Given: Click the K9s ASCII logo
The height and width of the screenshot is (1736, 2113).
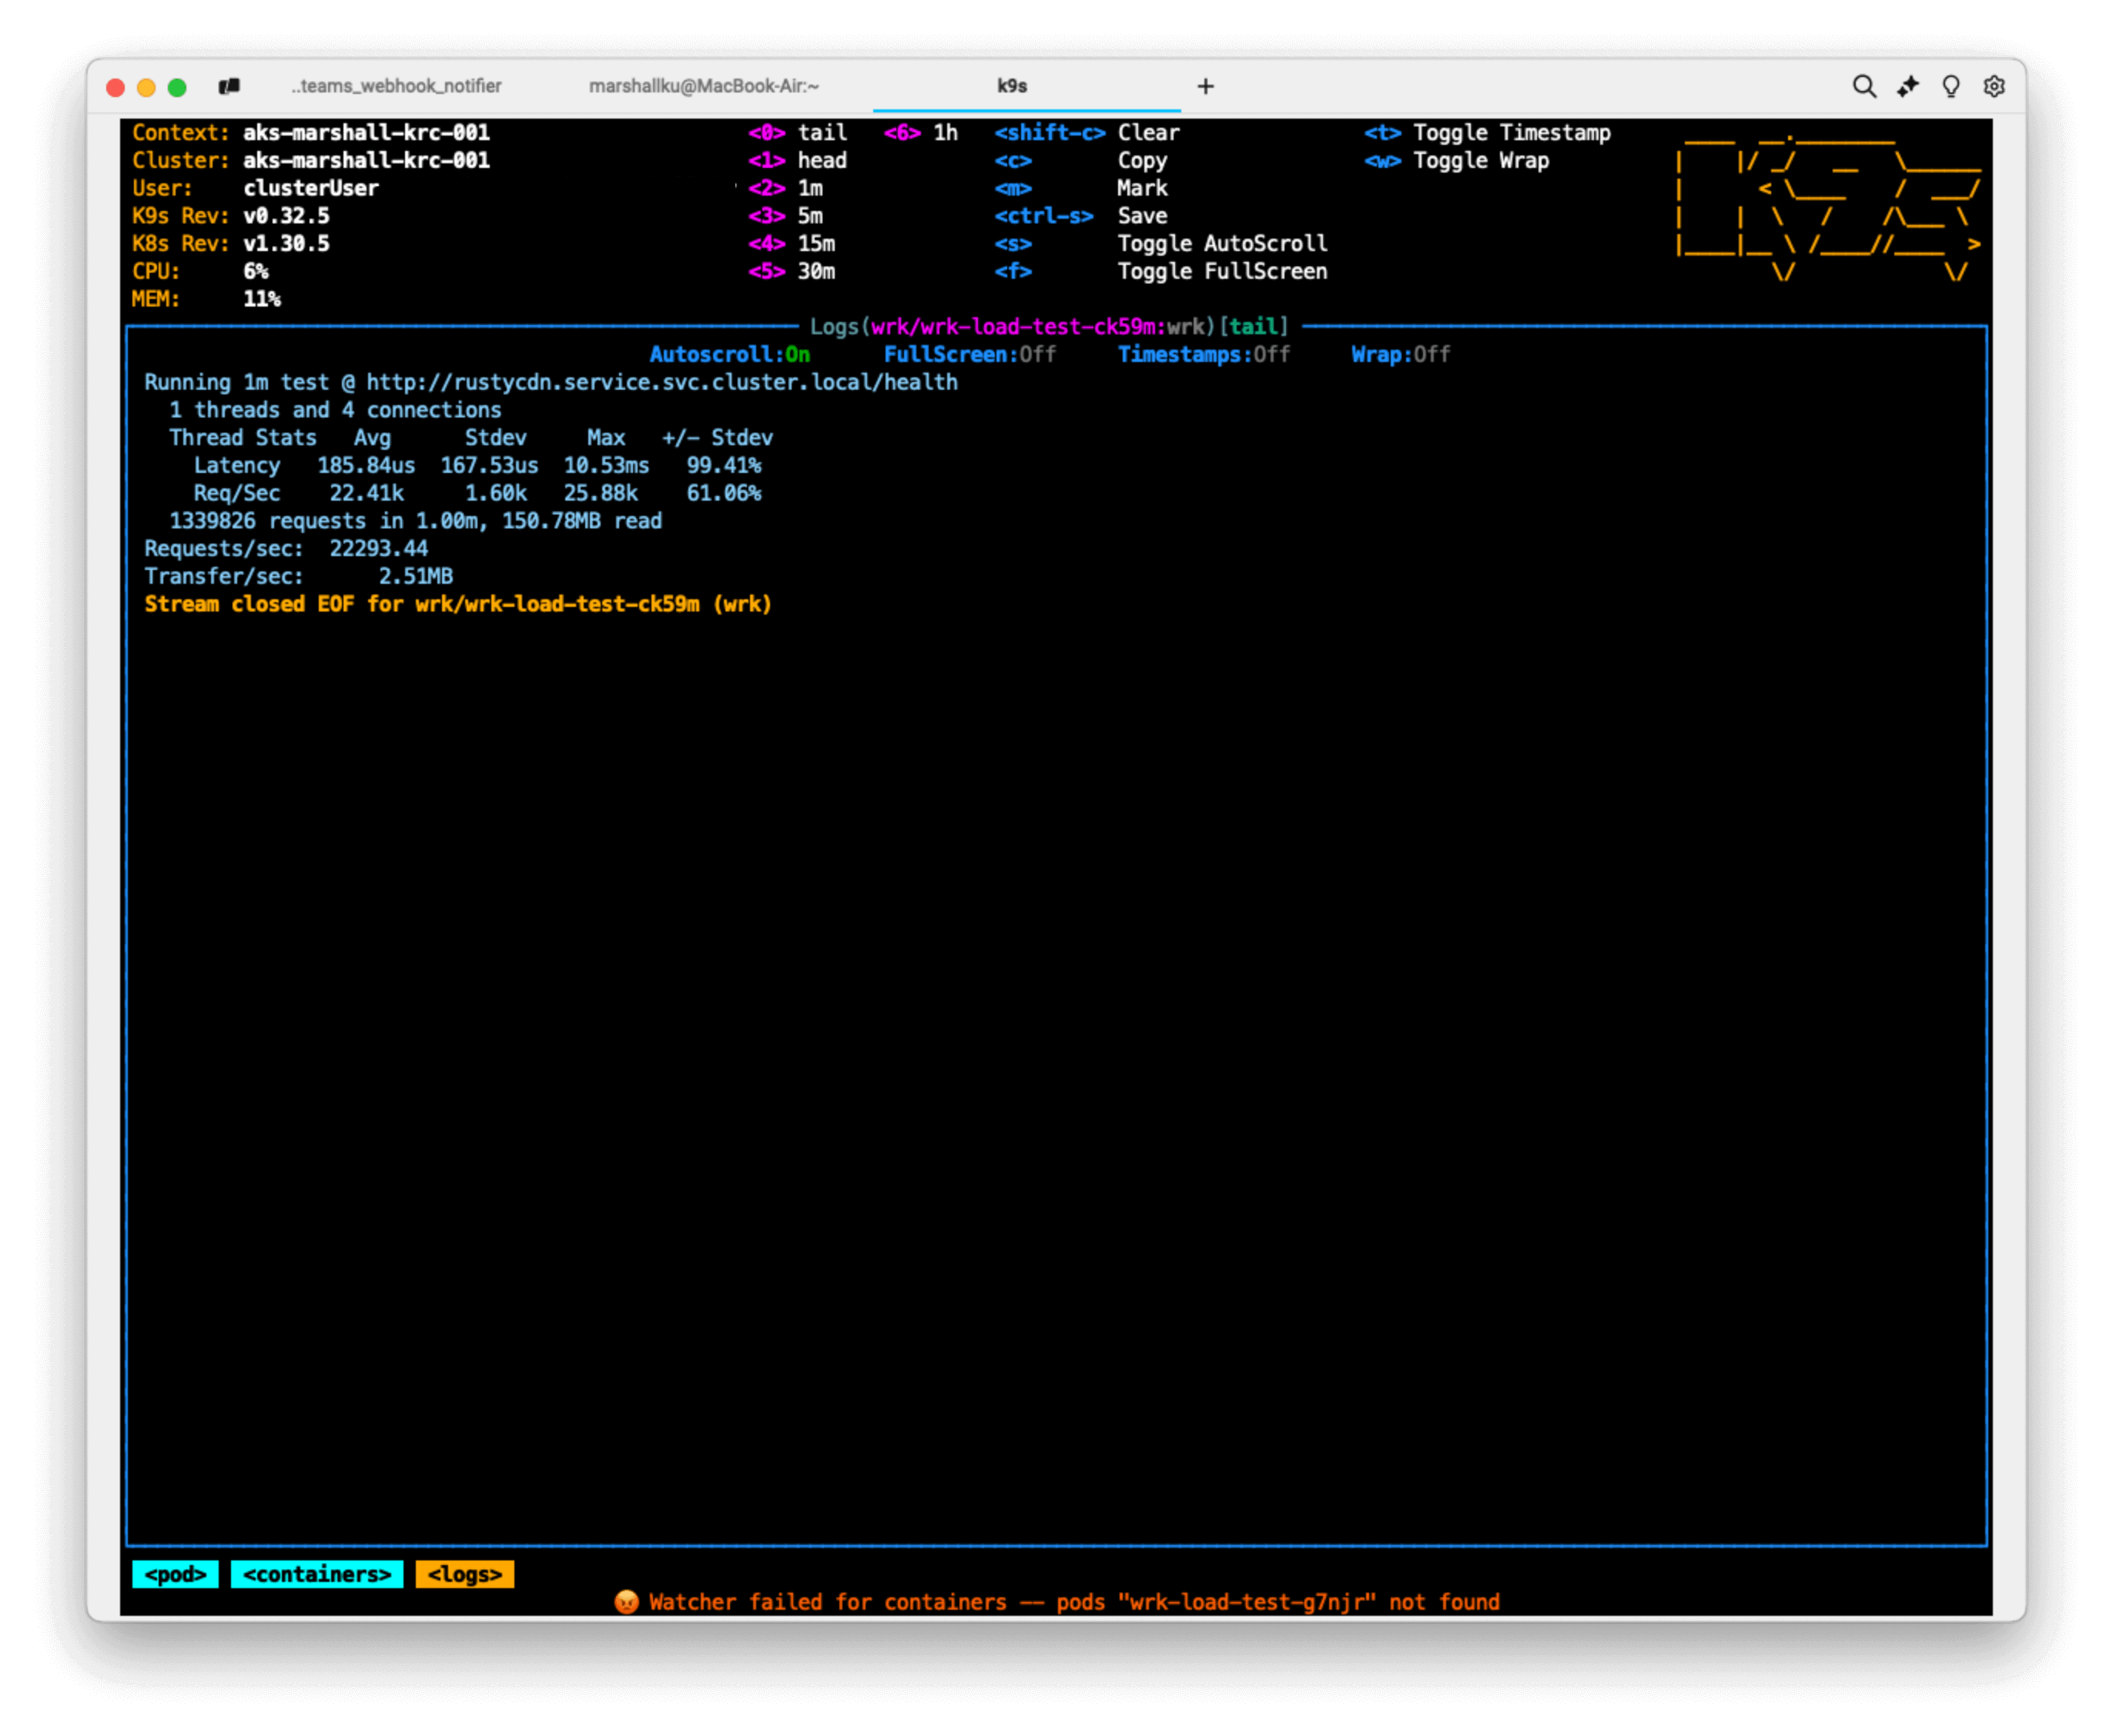Looking at the screenshot, I should point(1827,205).
